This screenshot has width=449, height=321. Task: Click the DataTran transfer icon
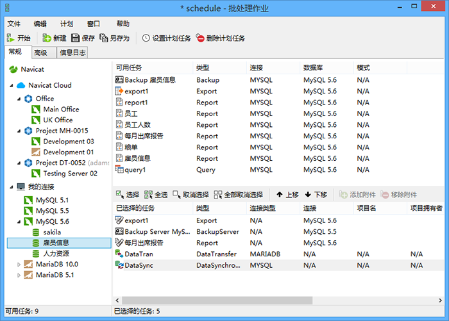click(119, 254)
